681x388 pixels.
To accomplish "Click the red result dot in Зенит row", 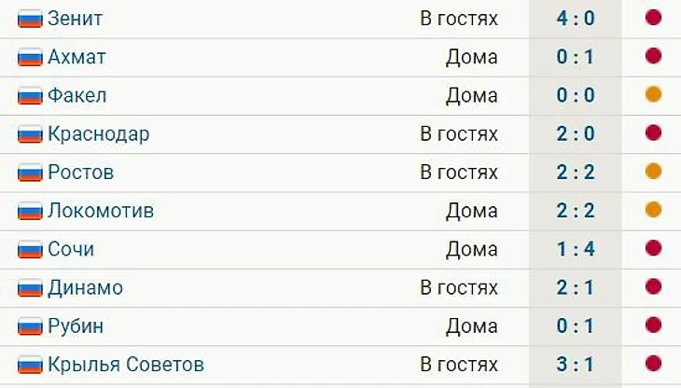I will pyautogui.click(x=653, y=18).
